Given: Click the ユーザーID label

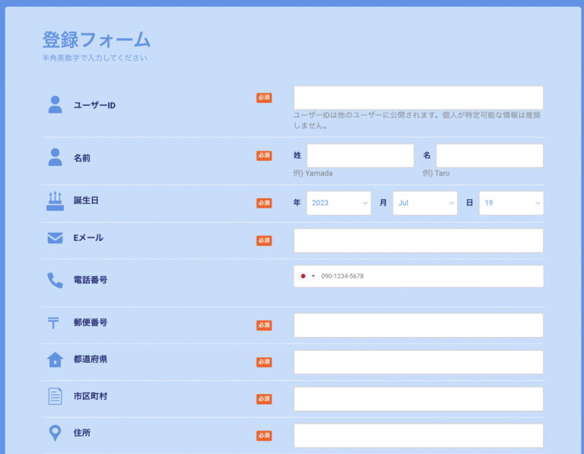Looking at the screenshot, I should click(x=94, y=106).
